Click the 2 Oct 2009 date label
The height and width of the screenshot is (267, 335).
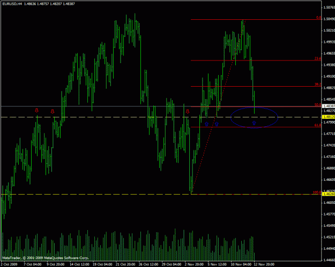(x=9, y=264)
